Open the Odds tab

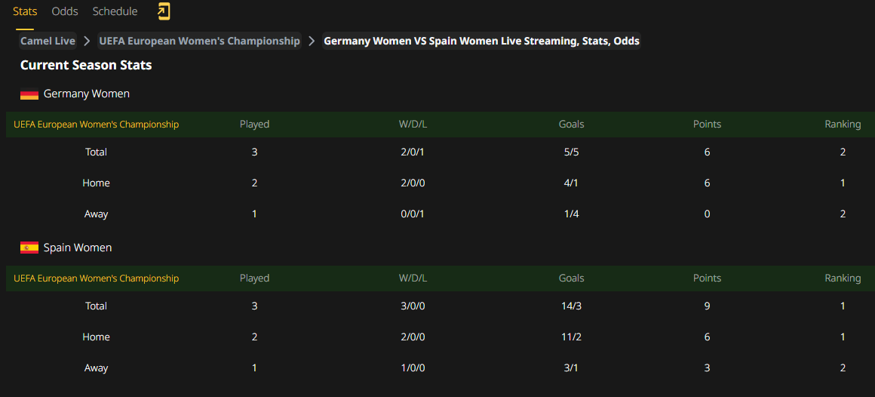pos(65,11)
